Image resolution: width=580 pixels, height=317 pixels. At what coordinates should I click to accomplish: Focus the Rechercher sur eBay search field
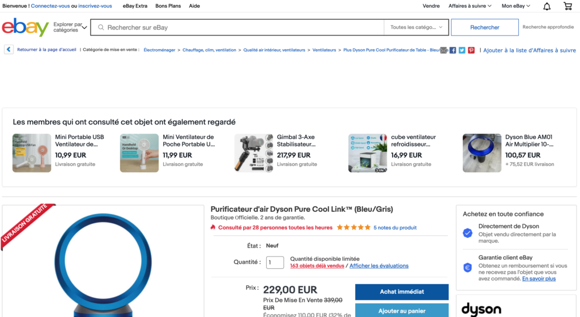[x=237, y=27]
